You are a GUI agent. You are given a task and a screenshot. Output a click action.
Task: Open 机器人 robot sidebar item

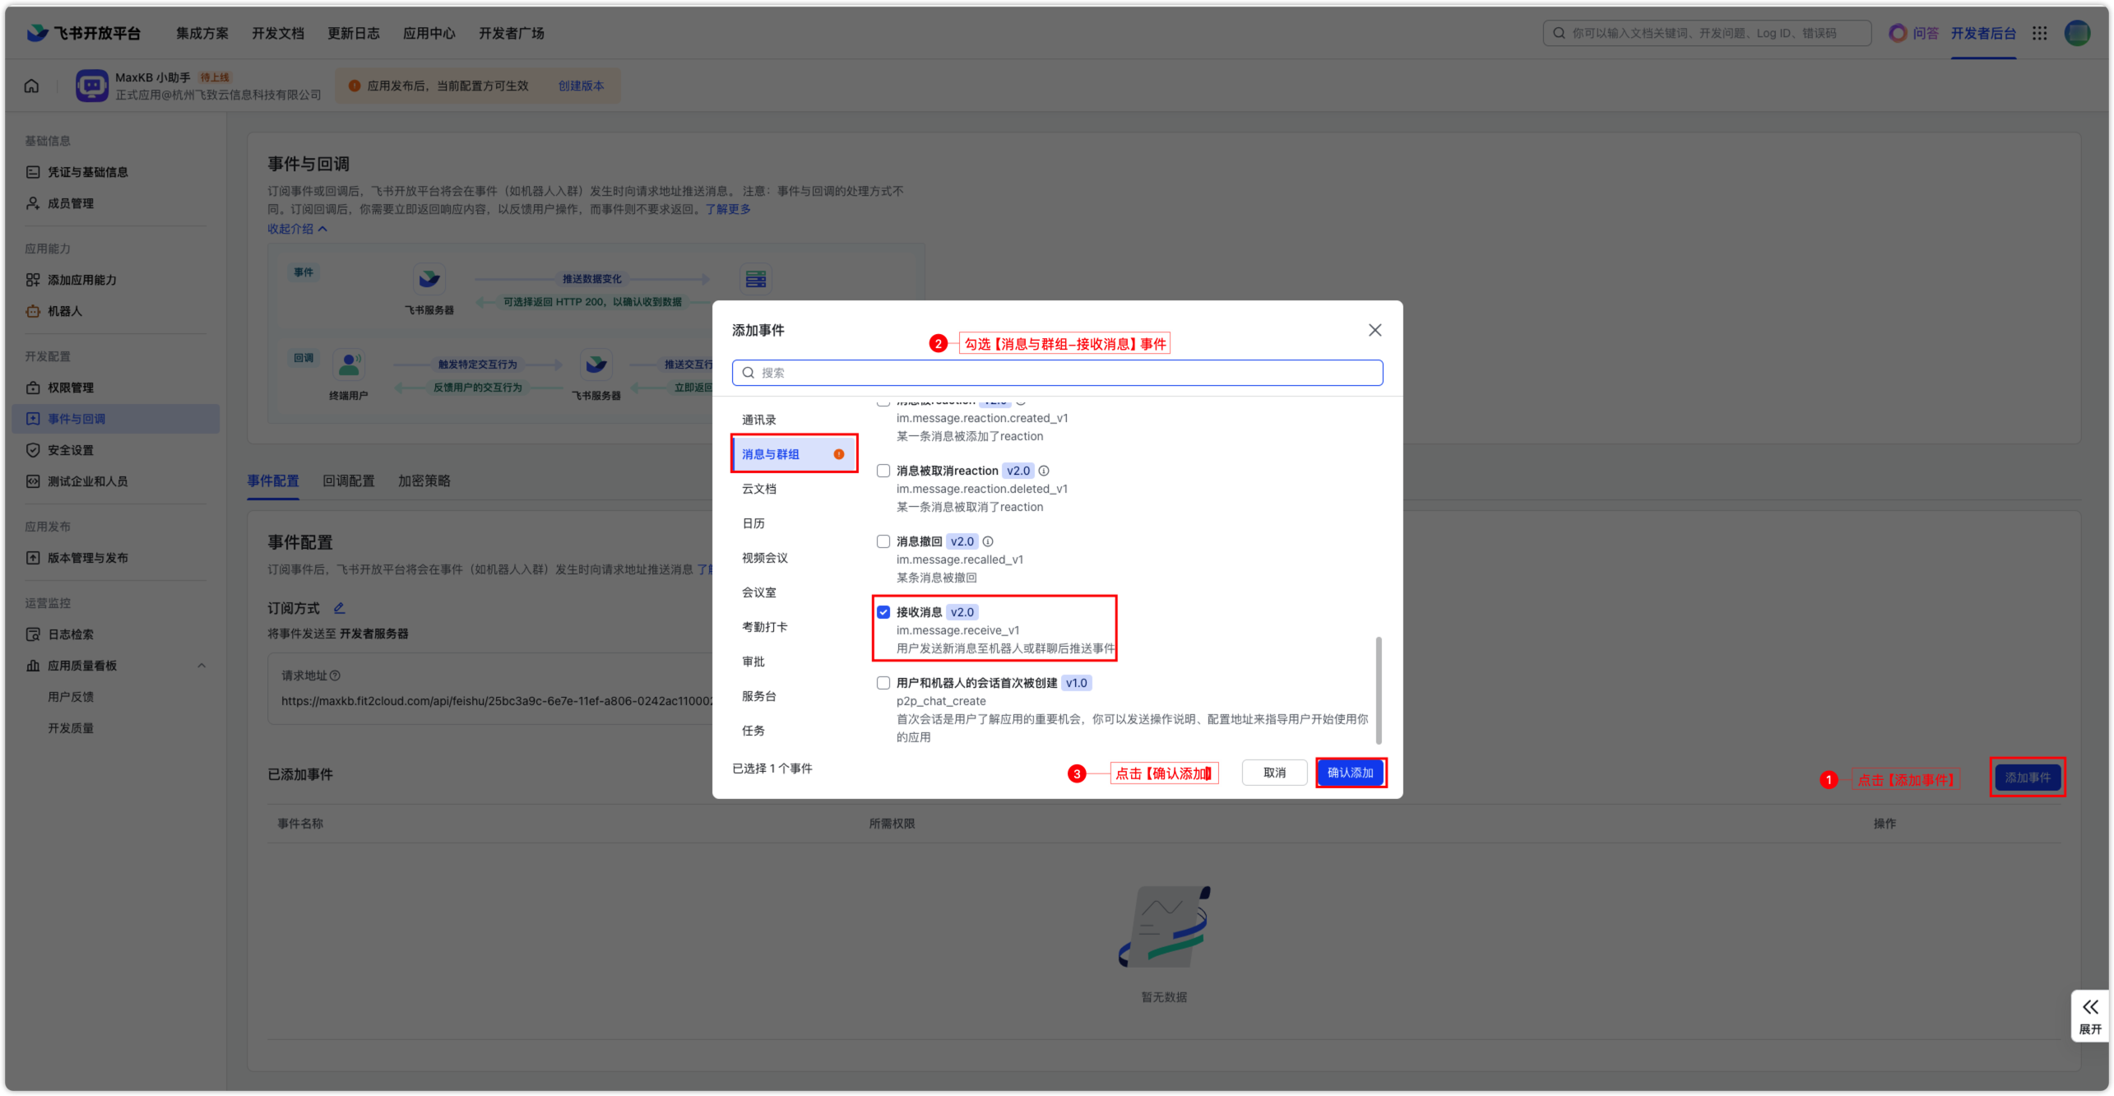(64, 311)
